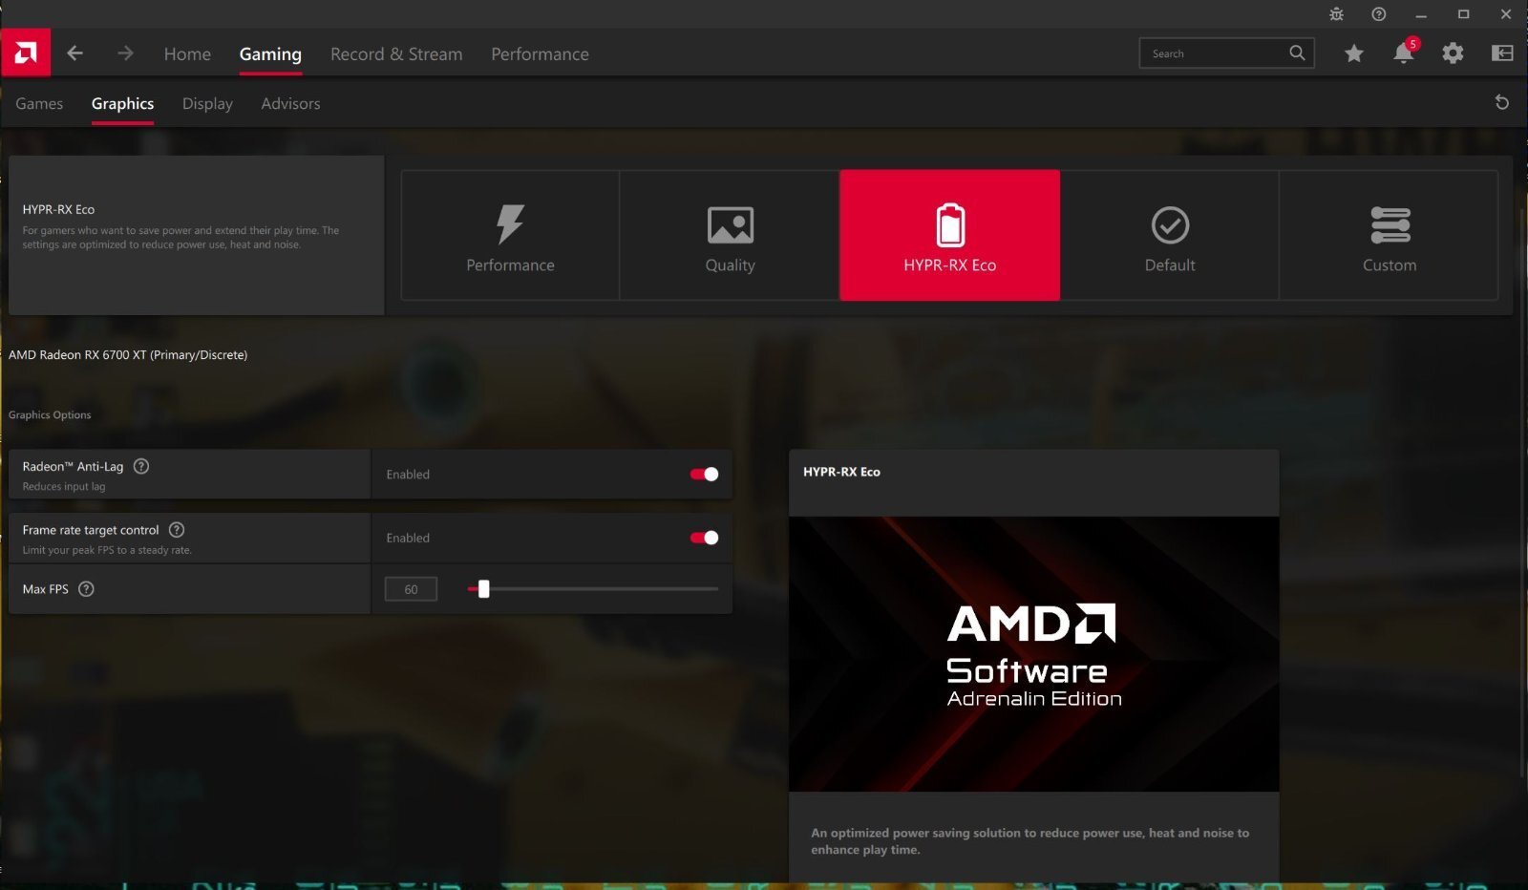
Task: Go back with the left arrow
Action: (75, 53)
